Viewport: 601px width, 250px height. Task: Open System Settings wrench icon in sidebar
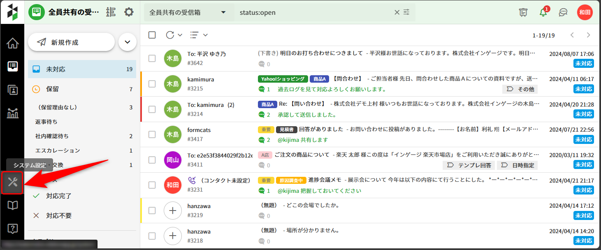click(12, 183)
